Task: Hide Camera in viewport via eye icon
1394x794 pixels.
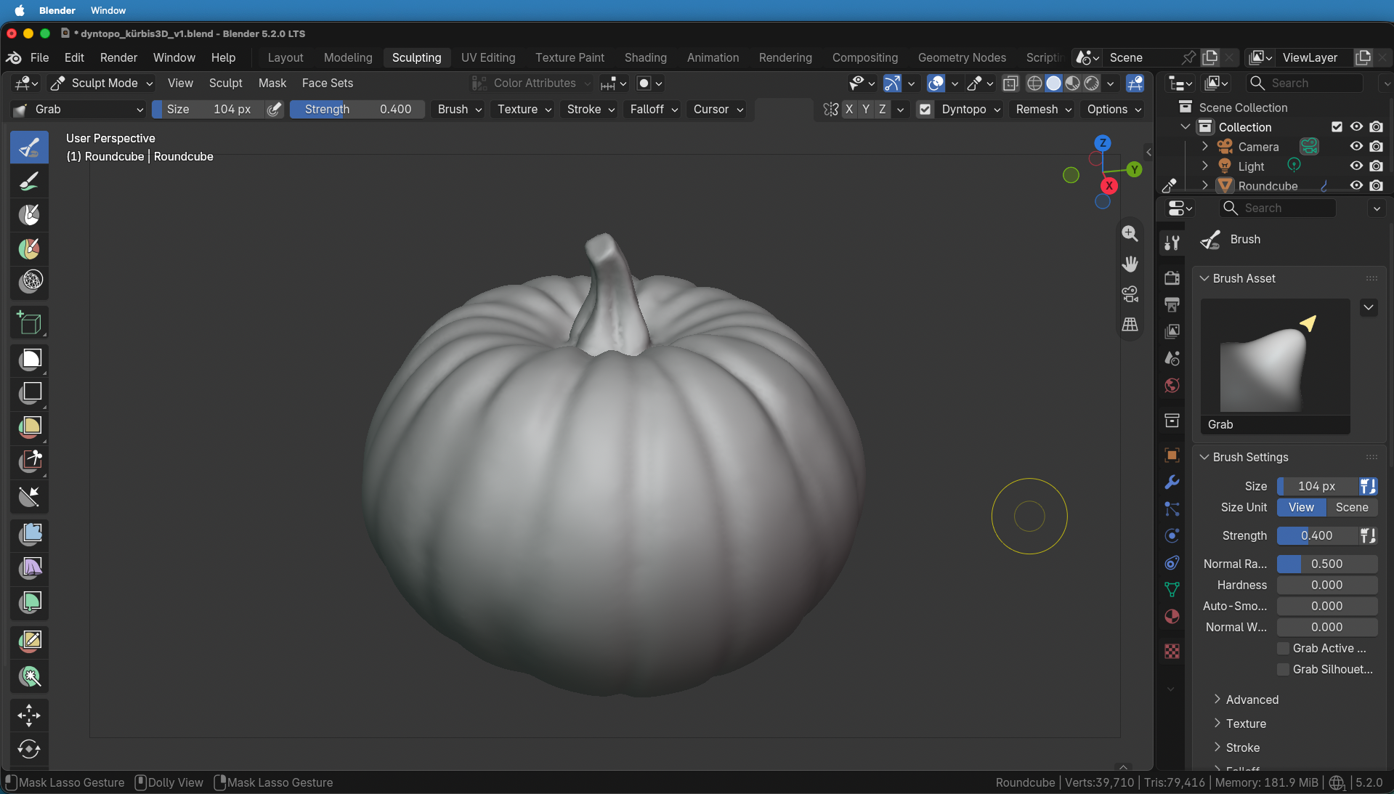Action: (x=1356, y=146)
